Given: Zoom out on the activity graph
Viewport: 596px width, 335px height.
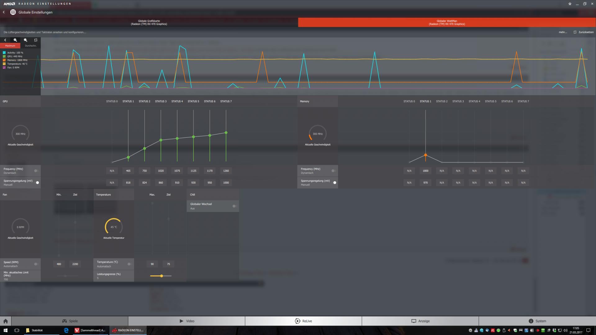Looking at the screenshot, I should (25, 40).
